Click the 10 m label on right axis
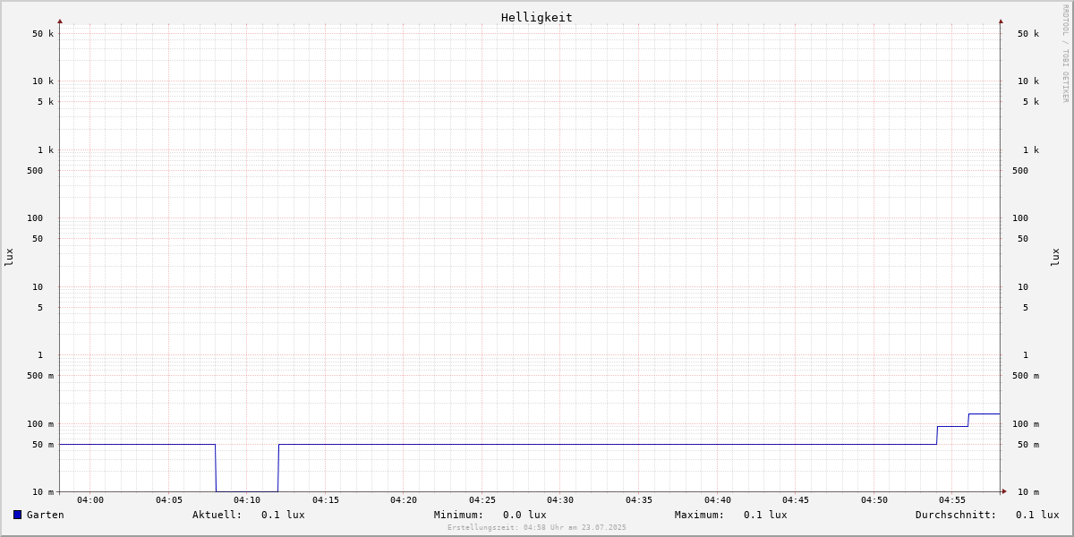 pos(1028,492)
